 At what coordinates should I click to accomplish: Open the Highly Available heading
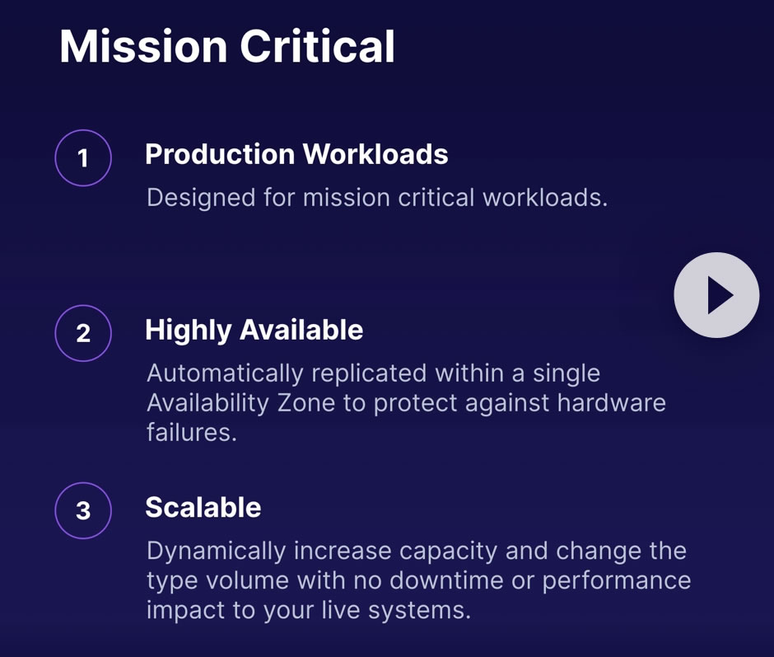(x=254, y=330)
